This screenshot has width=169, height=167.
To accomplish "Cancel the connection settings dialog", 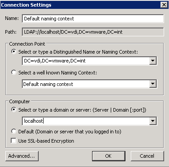I will coord(147,156).
